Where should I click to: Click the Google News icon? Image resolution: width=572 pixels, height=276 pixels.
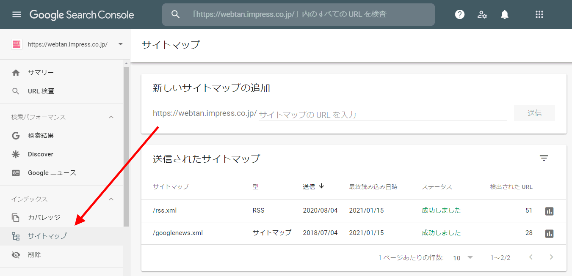16,173
